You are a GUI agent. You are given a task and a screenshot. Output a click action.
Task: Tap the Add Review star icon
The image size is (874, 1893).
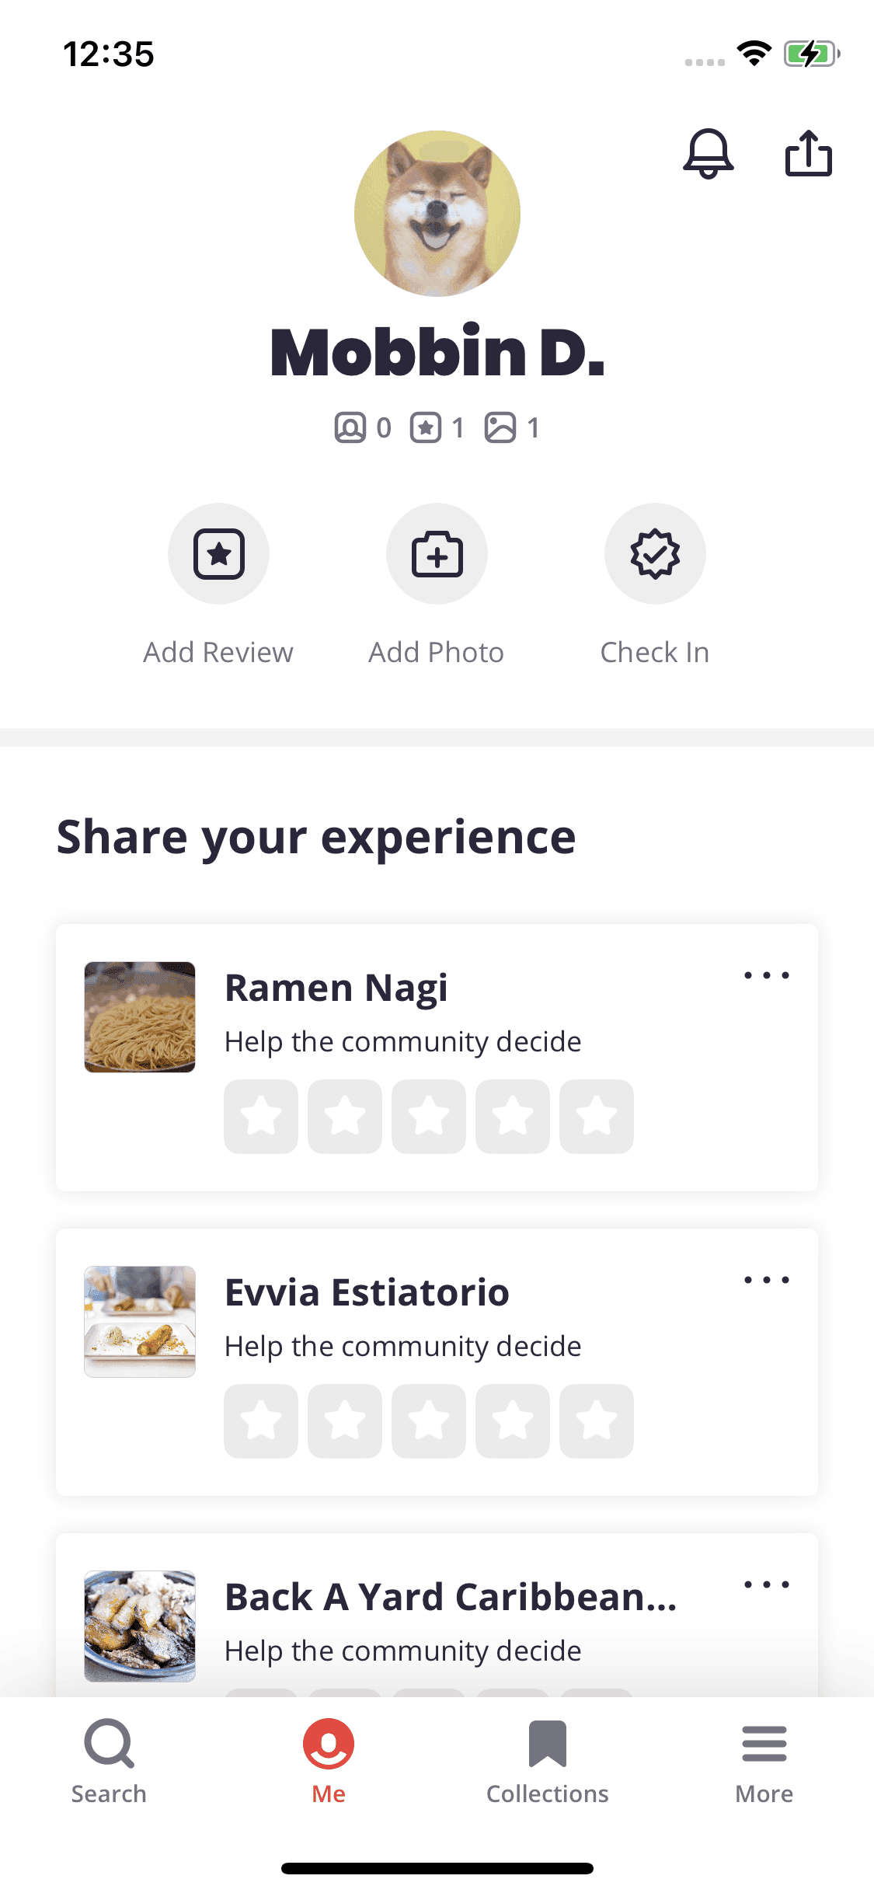click(218, 554)
